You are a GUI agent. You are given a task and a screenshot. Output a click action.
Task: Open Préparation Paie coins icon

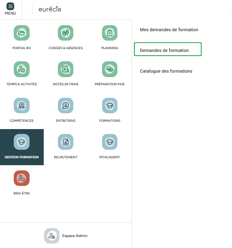click(110, 69)
